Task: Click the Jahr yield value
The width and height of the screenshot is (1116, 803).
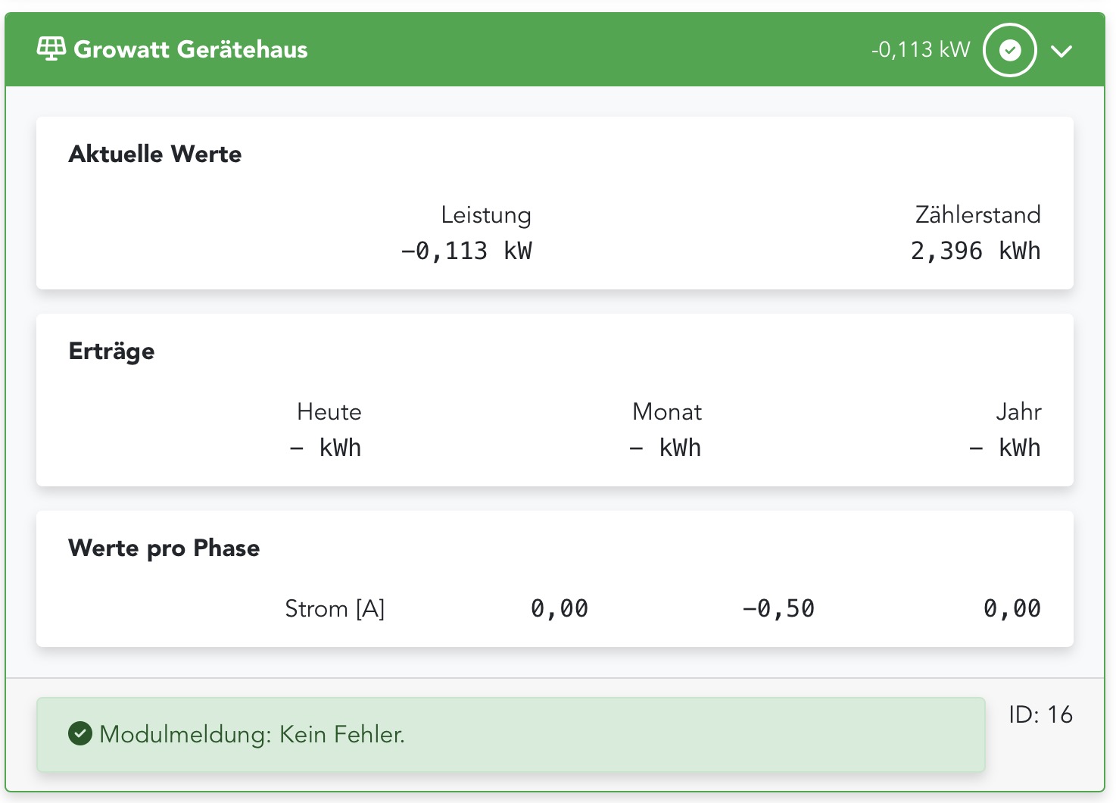Action: [1005, 448]
